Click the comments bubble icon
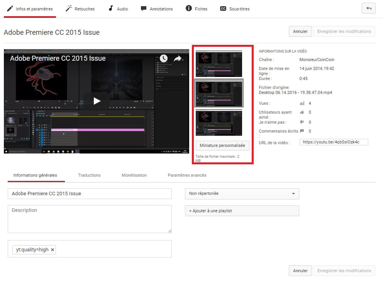Image resolution: width=383 pixels, height=283 pixels. [x=302, y=131]
